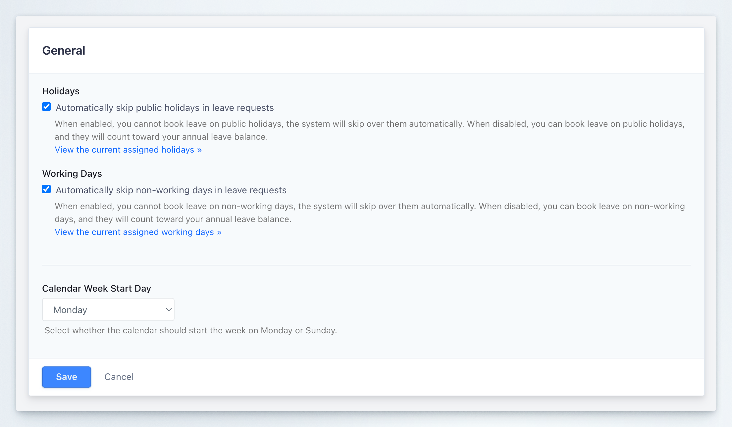
Task: Cancel the settings changes
Action: coord(119,377)
